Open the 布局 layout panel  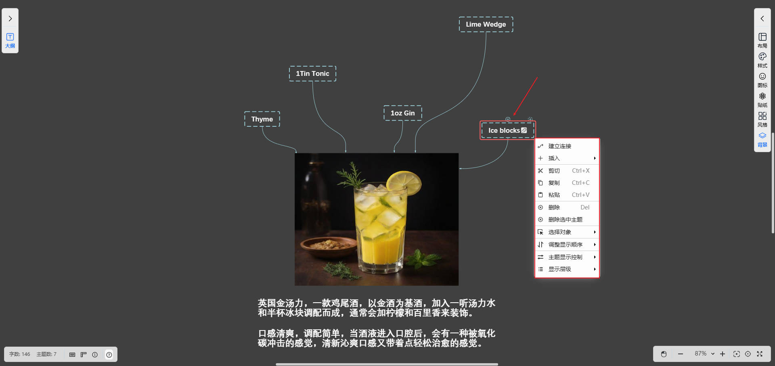pos(762,40)
